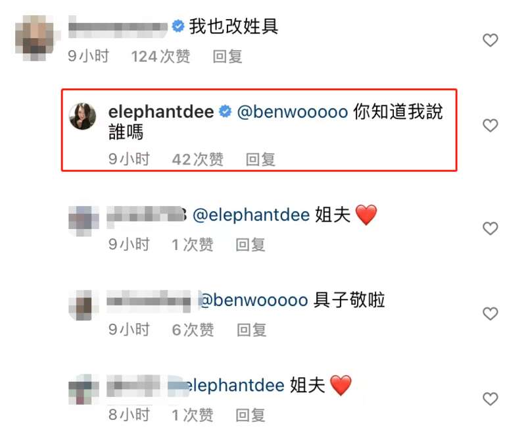Reply to elephantdee's comment

point(260,159)
